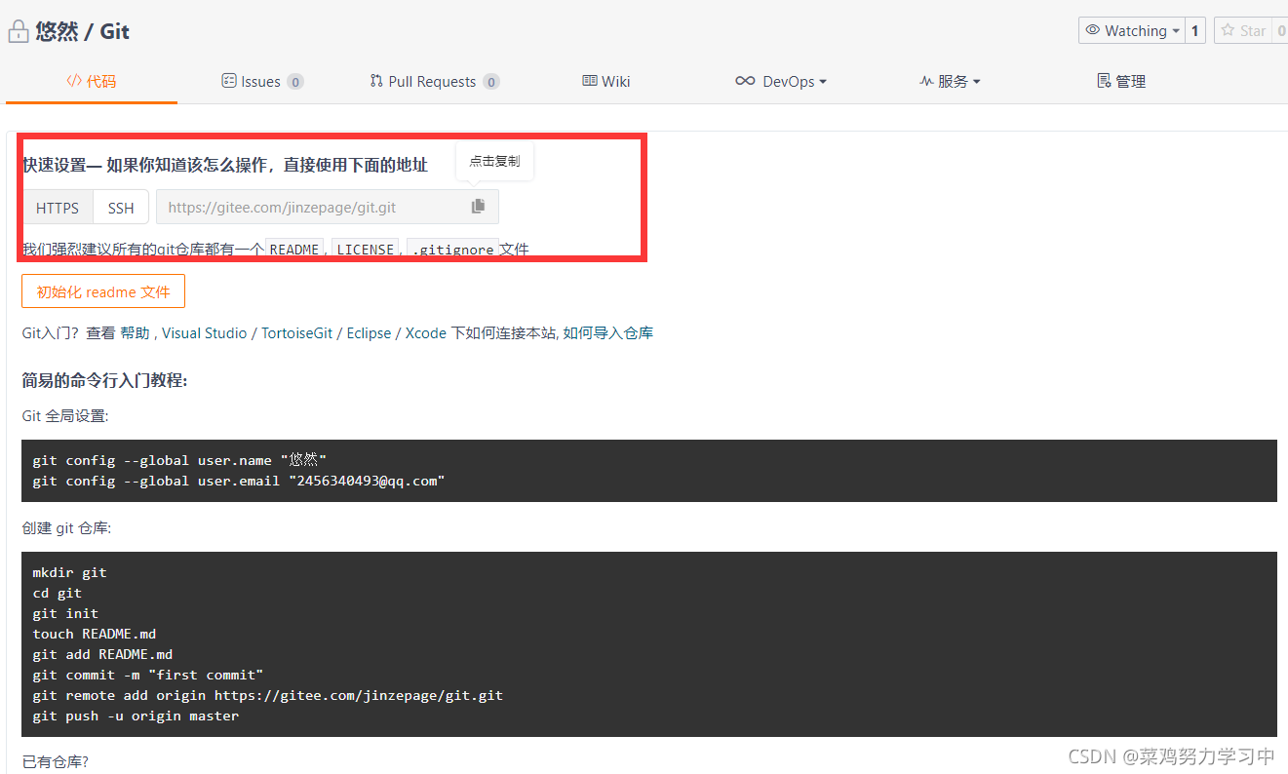
Task: Click the 悠然 owner name link
Action: click(56, 31)
